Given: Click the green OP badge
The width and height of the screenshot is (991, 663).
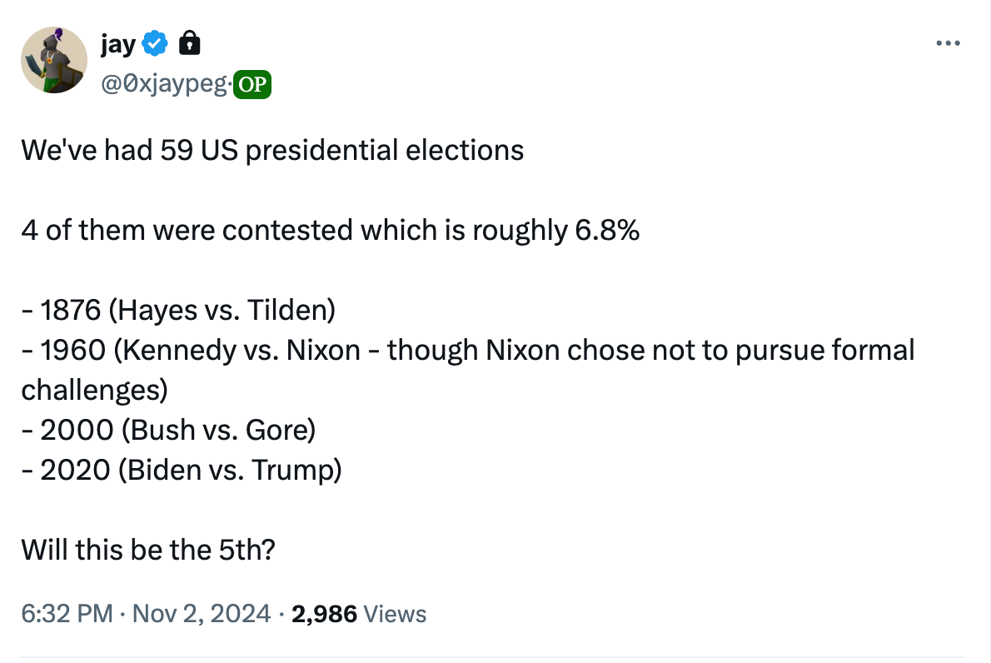Looking at the screenshot, I should tap(252, 84).
